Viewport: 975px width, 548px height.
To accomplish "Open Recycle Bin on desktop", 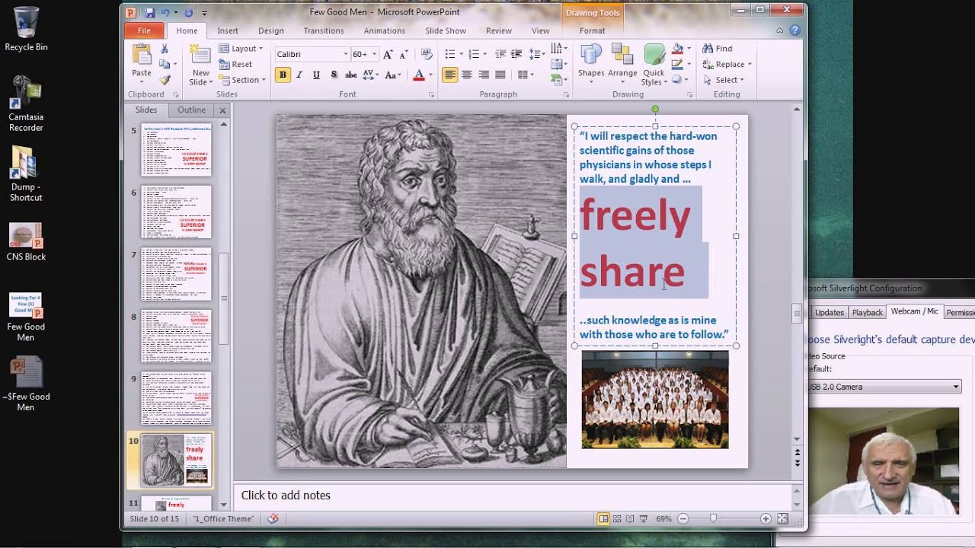I will [x=26, y=30].
